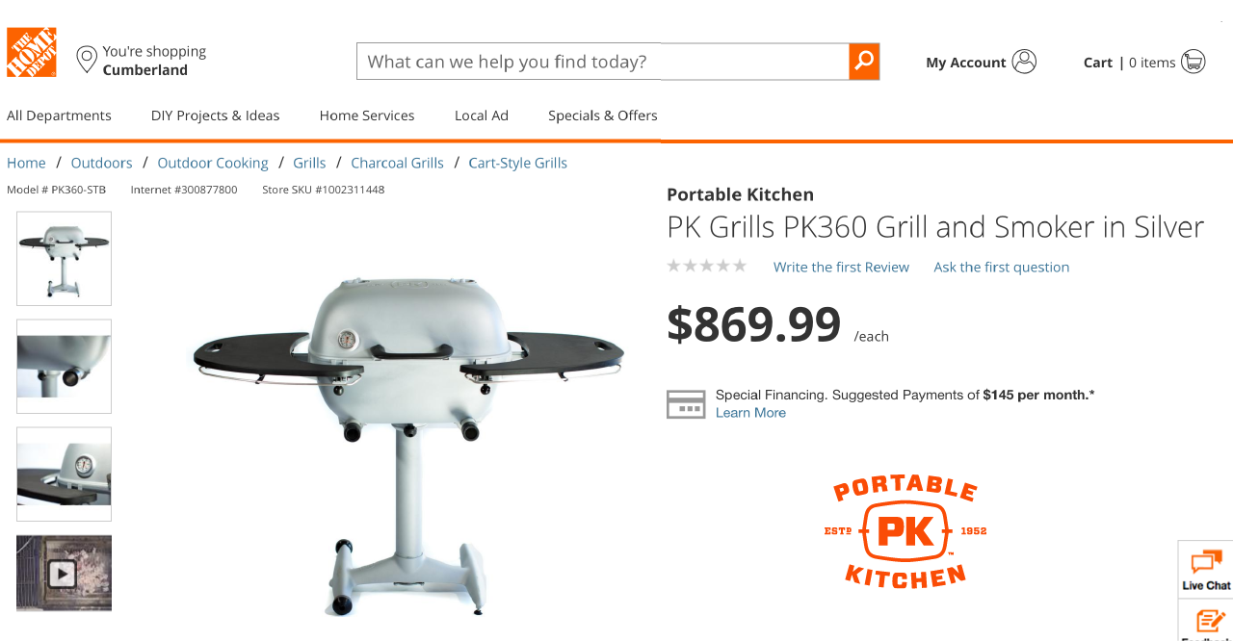Open the shopping cart icon
This screenshot has height=641, width=1233.
tap(1194, 62)
